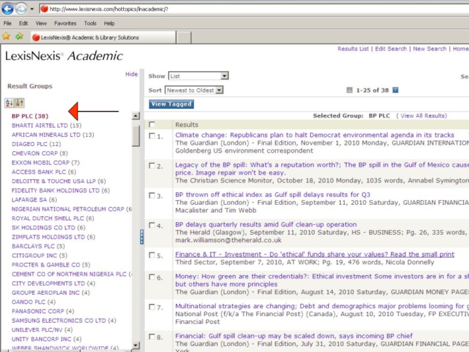Viewport: 469px width, 352px height.
Task: Open the Favorites menu
Action: click(x=65, y=23)
